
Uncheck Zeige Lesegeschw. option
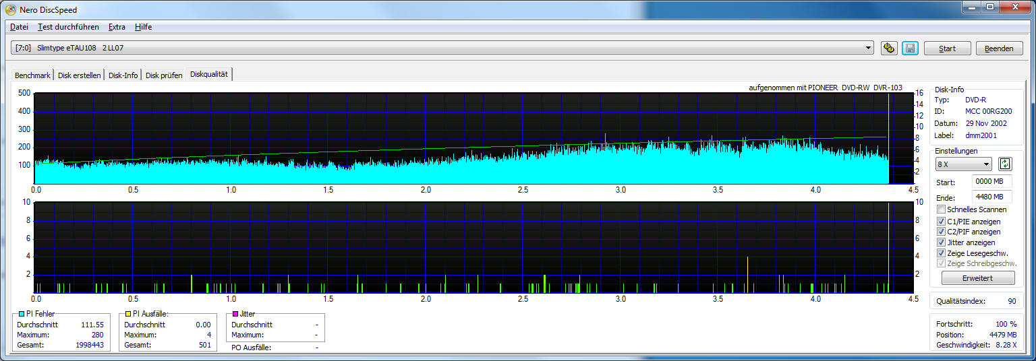(942, 253)
